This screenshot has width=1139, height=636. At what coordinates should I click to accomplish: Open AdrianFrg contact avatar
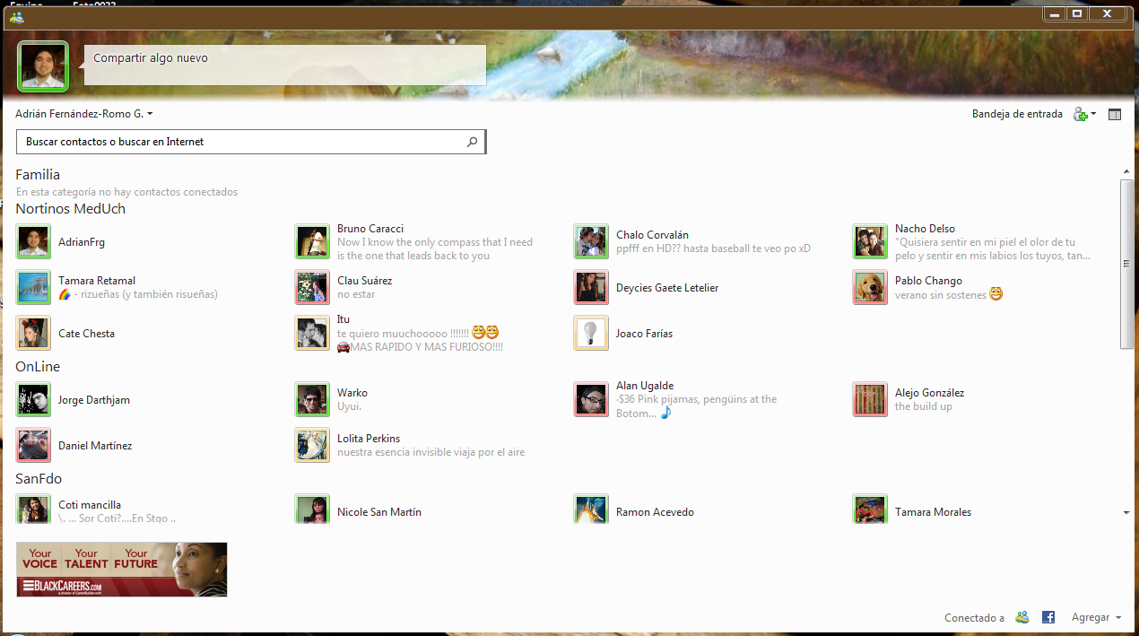coord(33,242)
